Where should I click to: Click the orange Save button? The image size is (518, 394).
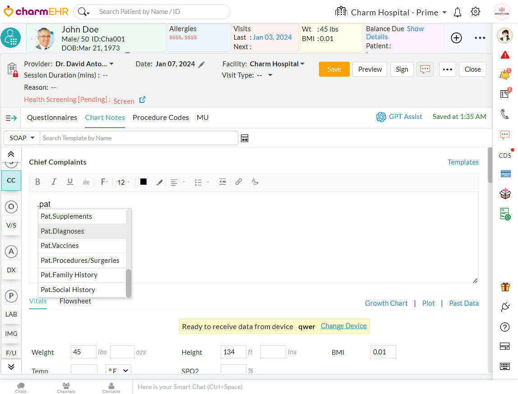click(334, 69)
